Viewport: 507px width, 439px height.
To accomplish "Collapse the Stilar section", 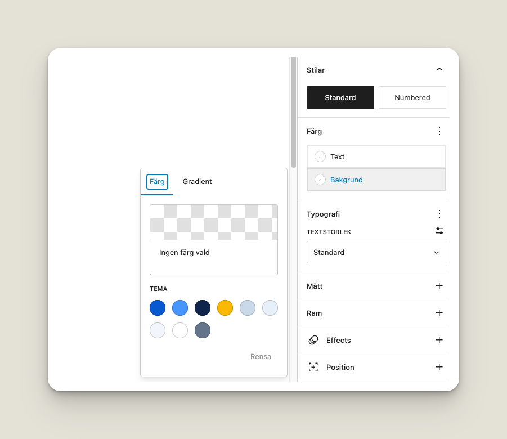I will point(439,70).
